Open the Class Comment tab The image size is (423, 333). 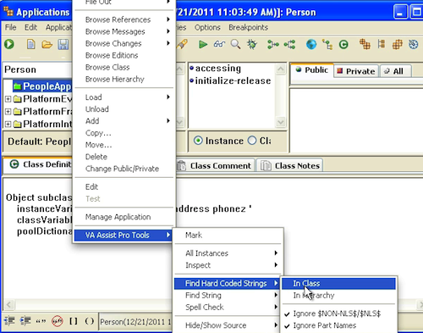(x=216, y=165)
